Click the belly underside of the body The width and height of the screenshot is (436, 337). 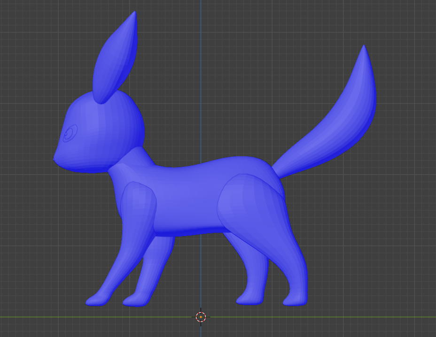[x=188, y=230]
